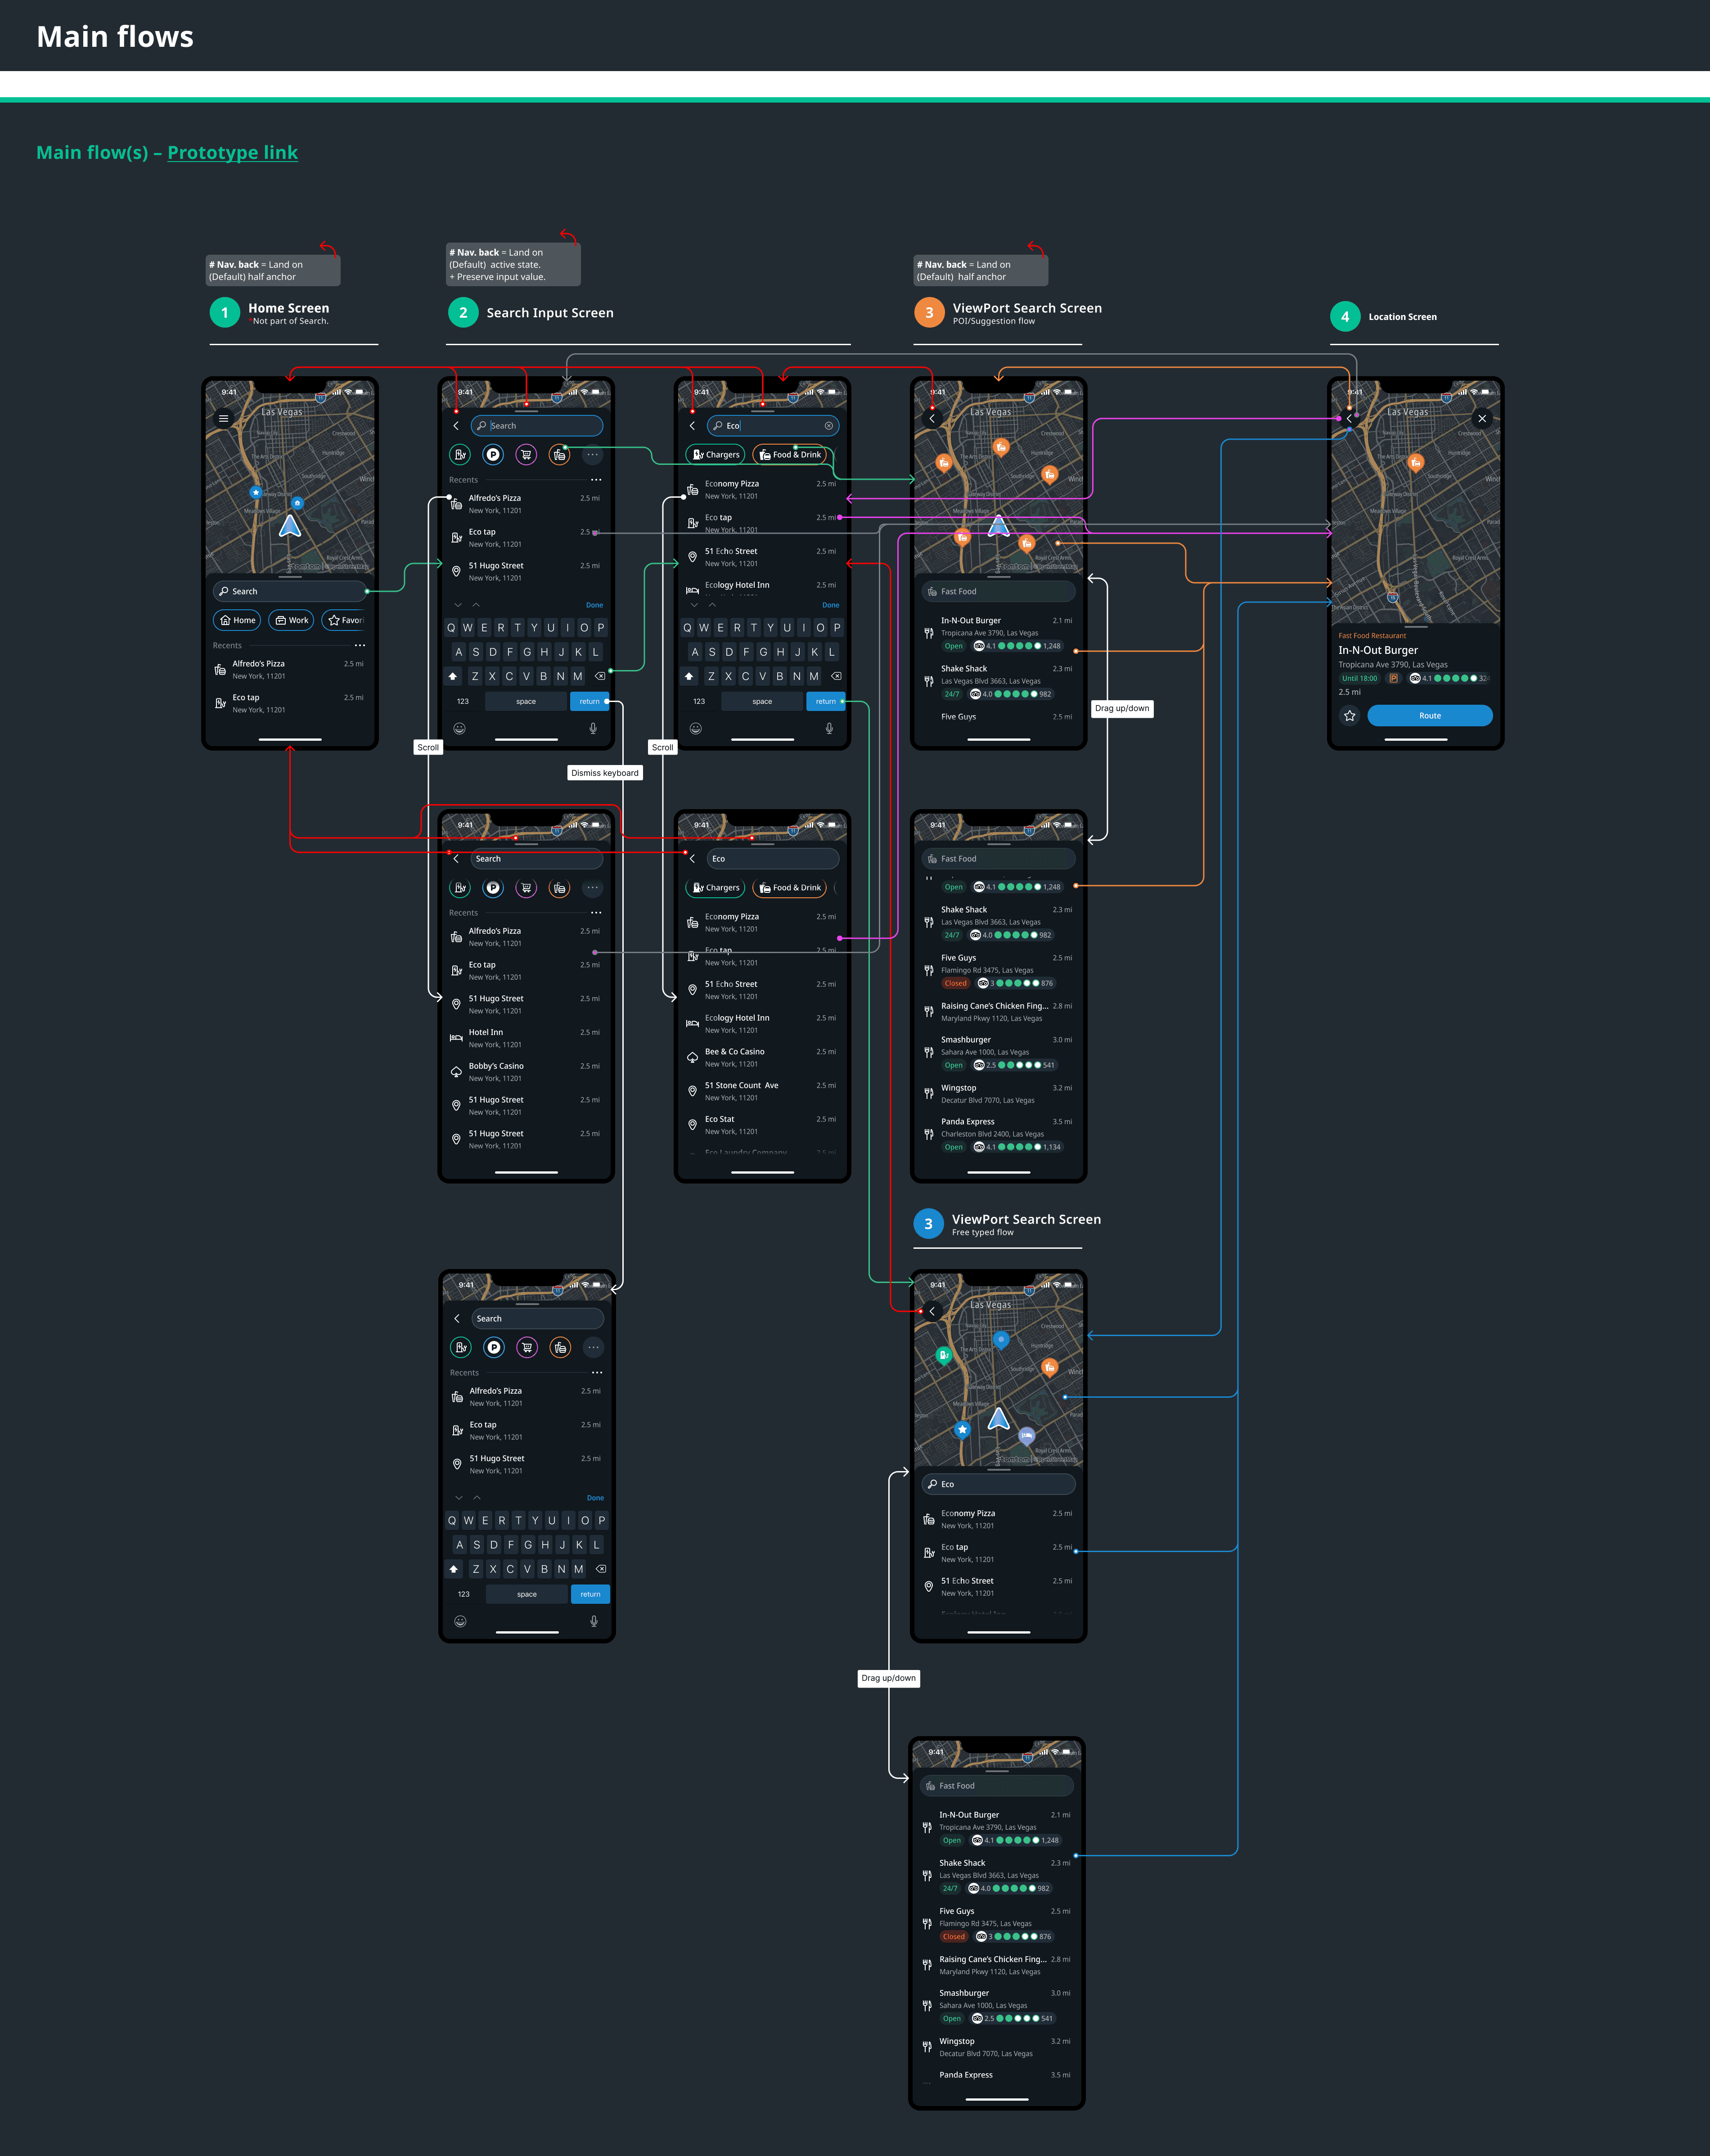Click the up chevron above the Eco screen keyboard
This screenshot has height=2156, width=1710.
pyautogui.click(x=712, y=605)
